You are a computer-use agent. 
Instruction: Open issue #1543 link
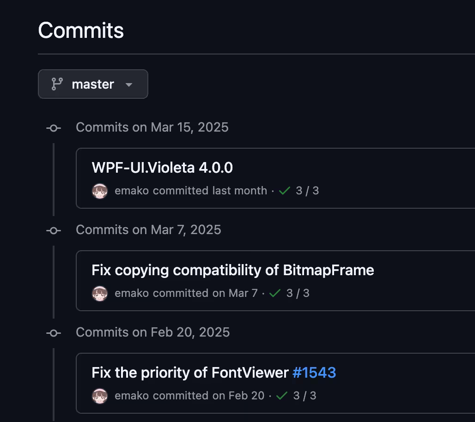[x=314, y=372]
